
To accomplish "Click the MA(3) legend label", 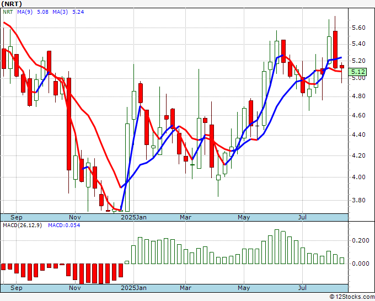I will click(x=60, y=12).
